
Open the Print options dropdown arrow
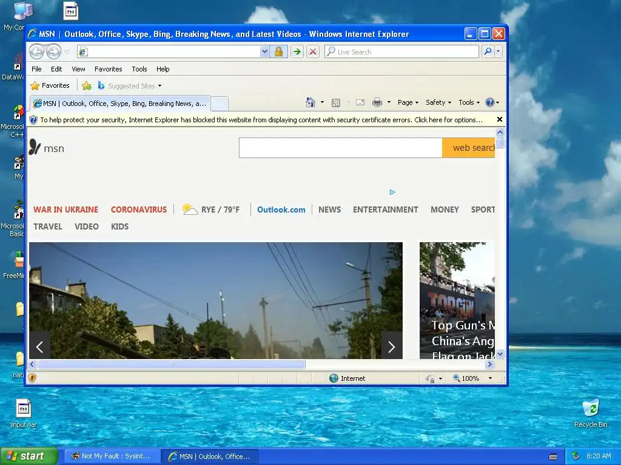coord(389,102)
